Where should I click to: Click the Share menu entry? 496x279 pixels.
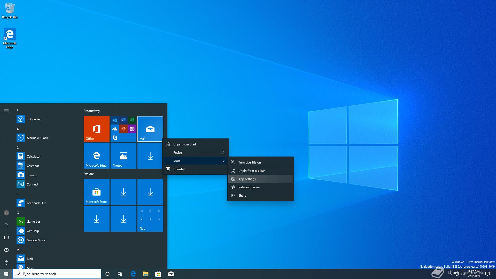(242, 196)
